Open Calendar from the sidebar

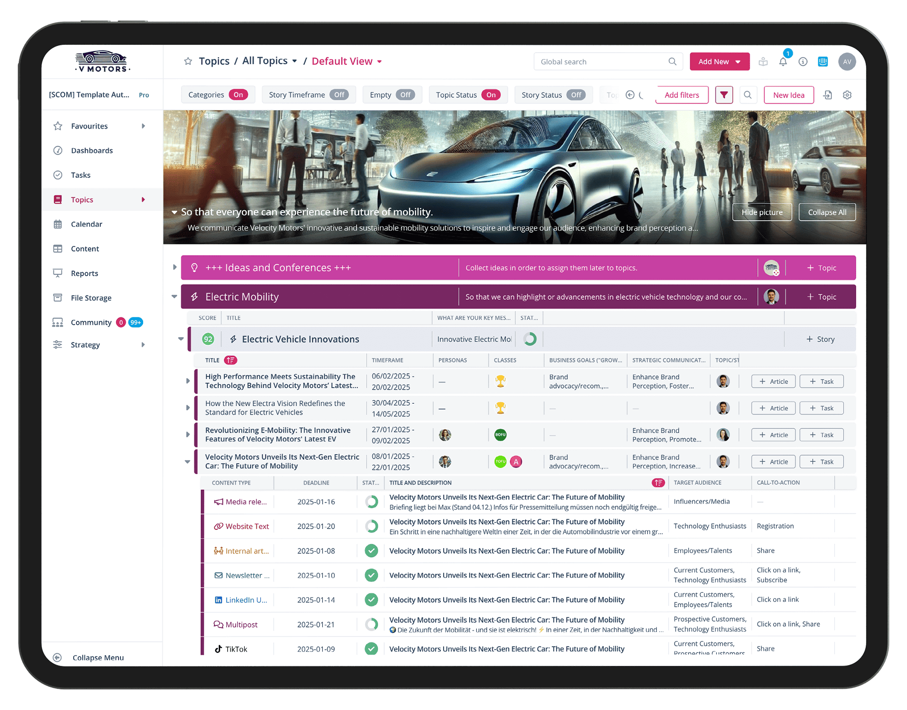86,224
